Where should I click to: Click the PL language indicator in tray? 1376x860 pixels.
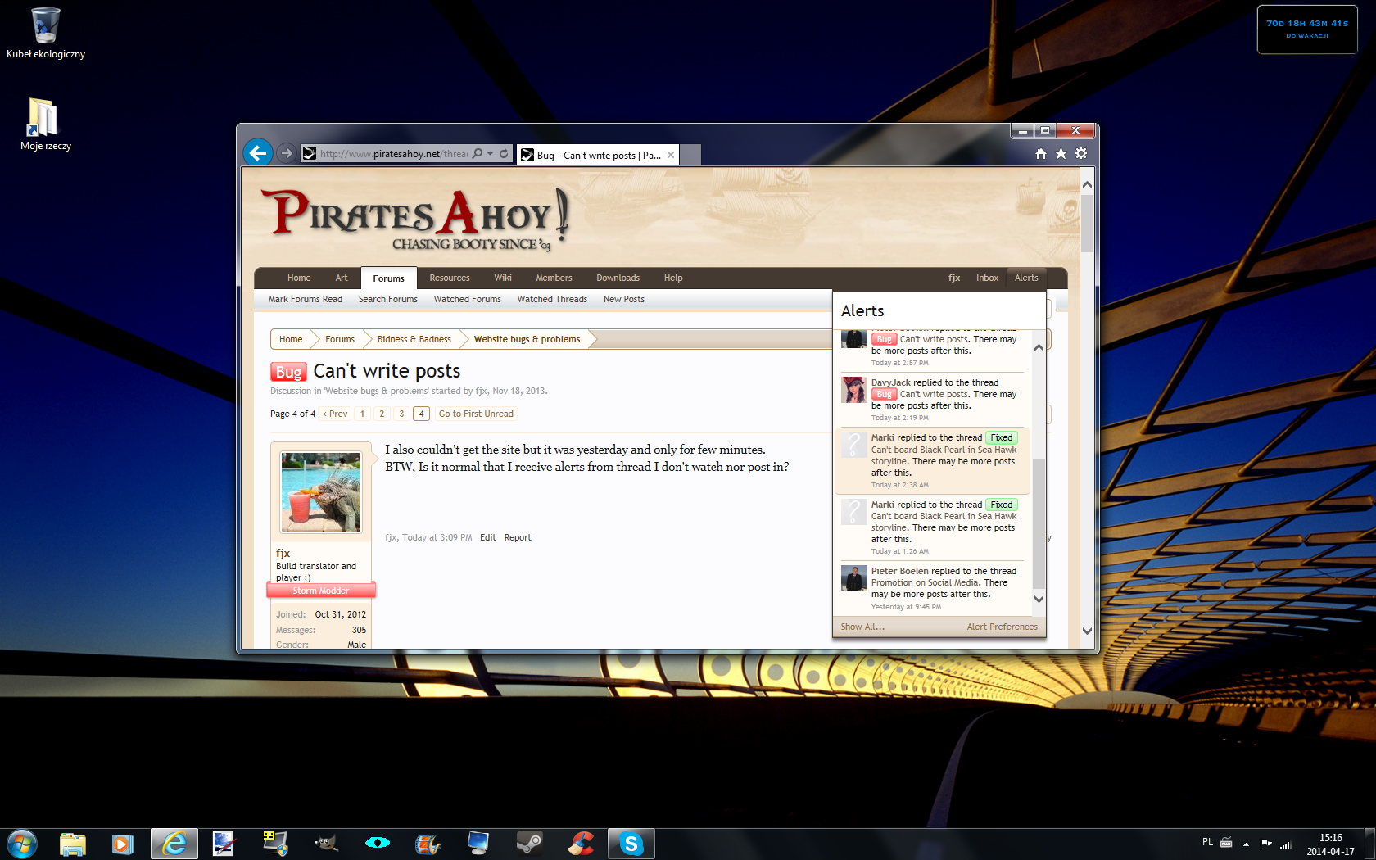pos(1207,842)
